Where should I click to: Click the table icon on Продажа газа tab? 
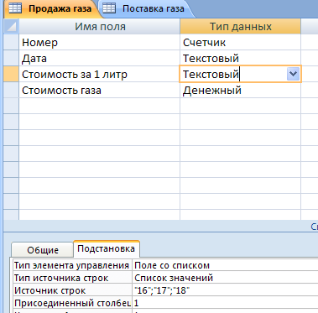pyautogui.click(x=15, y=8)
